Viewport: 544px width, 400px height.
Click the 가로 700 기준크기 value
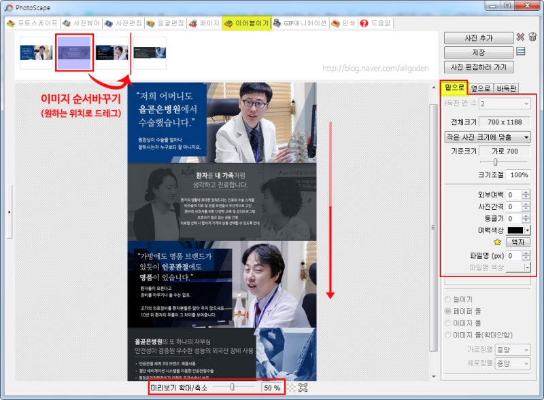click(x=505, y=151)
